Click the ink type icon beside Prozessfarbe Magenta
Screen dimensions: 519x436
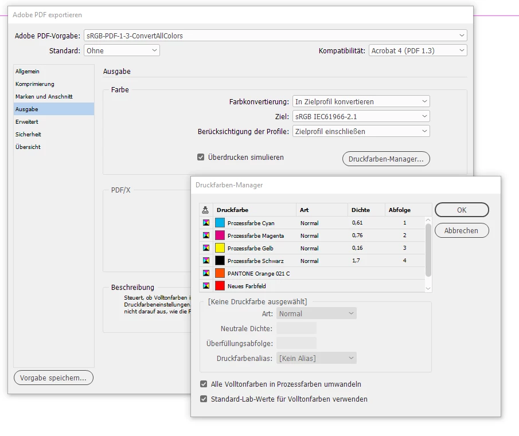point(206,235)
